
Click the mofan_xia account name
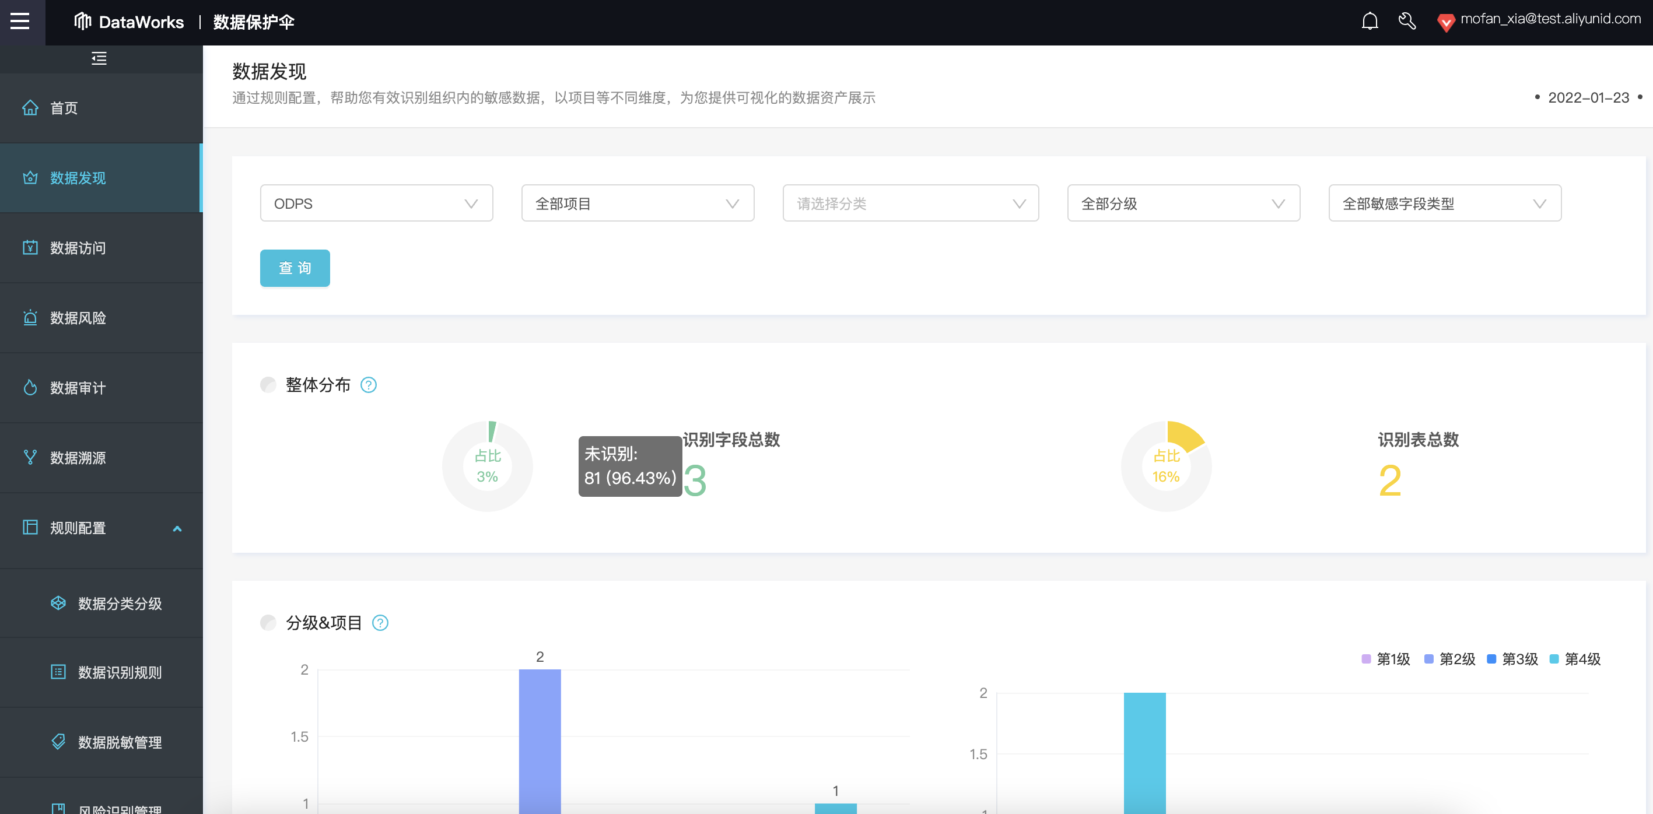click(x=1550, y=19)
